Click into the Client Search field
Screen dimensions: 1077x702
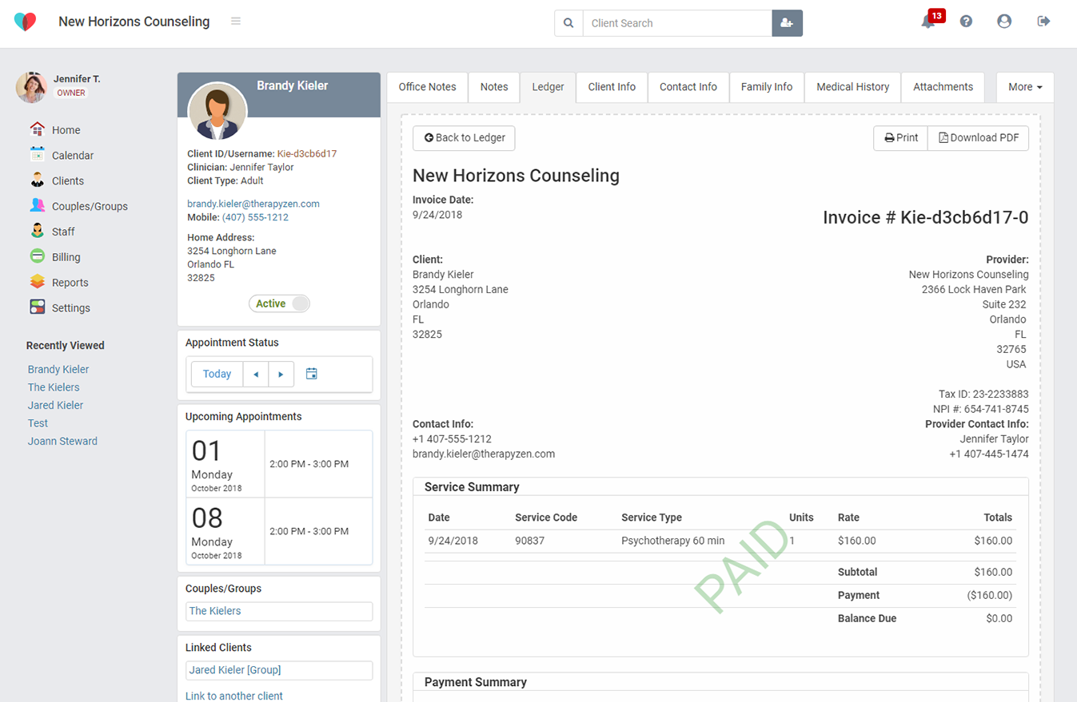(676, 23)
